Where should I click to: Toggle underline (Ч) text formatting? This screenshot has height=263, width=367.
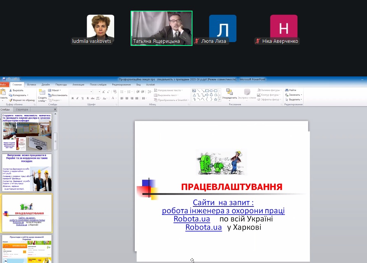(82, 99)
